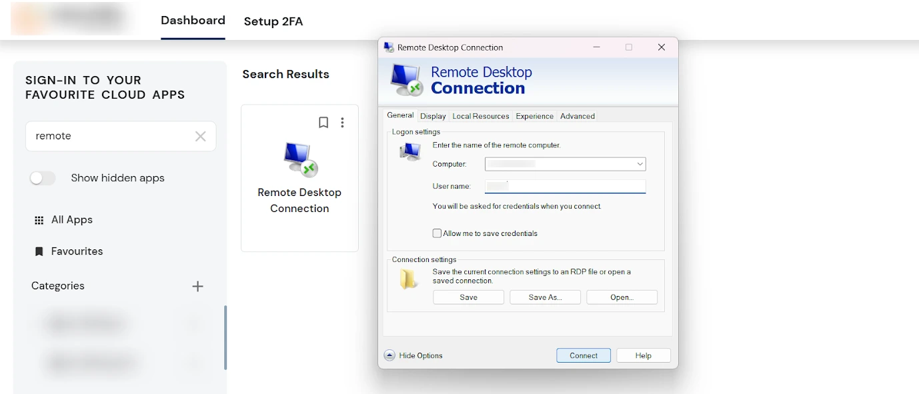Viewport: 919px width, 394px height.
Task: Clear the search box using the X icon
Action: 200,136
